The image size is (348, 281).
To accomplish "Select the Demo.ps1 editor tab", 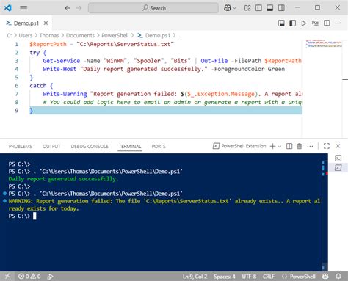I will [x=26, y=23].
